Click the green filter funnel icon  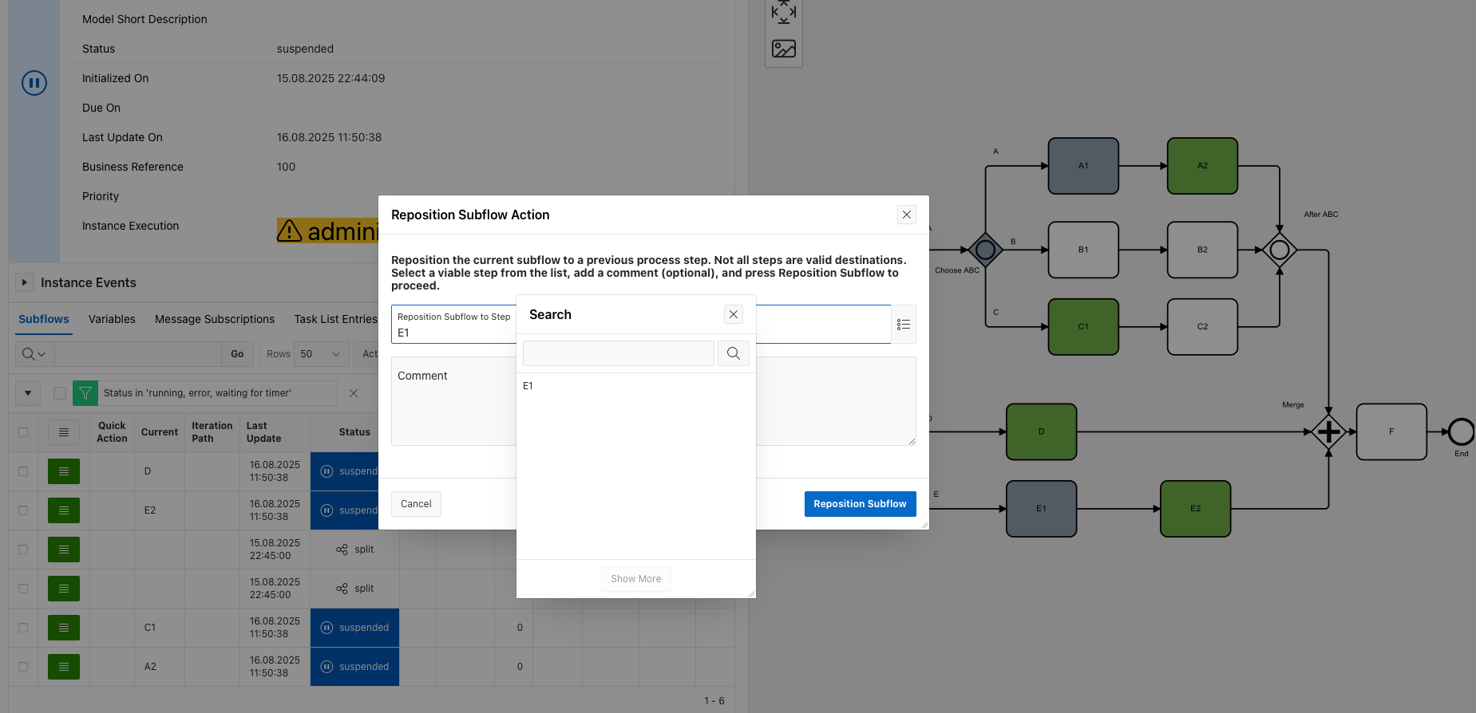pos(85,393)
